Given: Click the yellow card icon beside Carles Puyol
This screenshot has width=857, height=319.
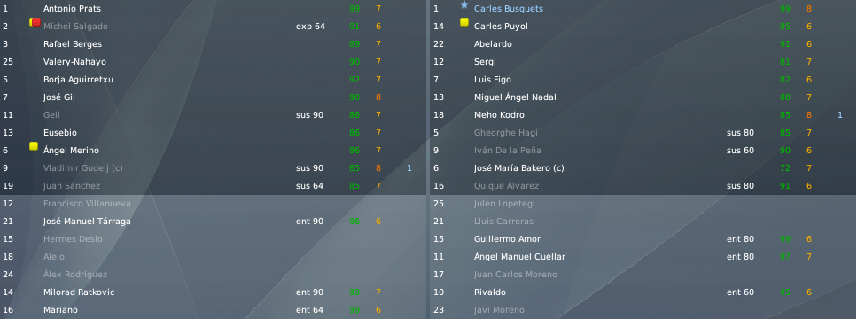Looking at the screenshot, I should (464, 22).
